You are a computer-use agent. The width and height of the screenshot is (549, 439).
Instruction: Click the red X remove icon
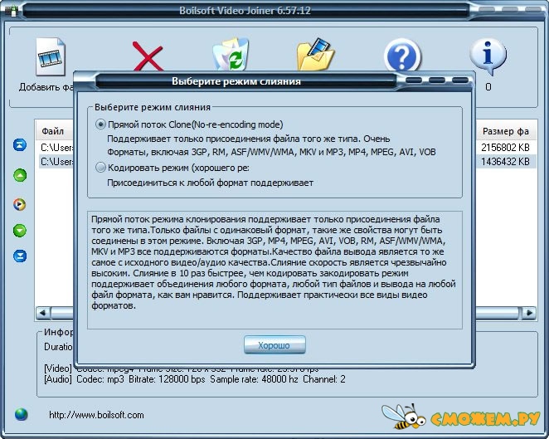(x=148, y=56)
